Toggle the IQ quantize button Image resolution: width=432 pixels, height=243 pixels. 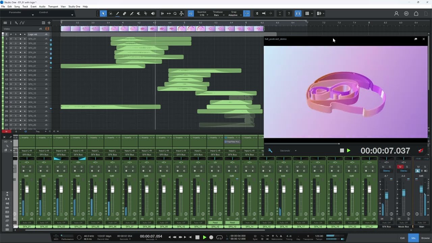pyautogui.click(x=190, y=13)
